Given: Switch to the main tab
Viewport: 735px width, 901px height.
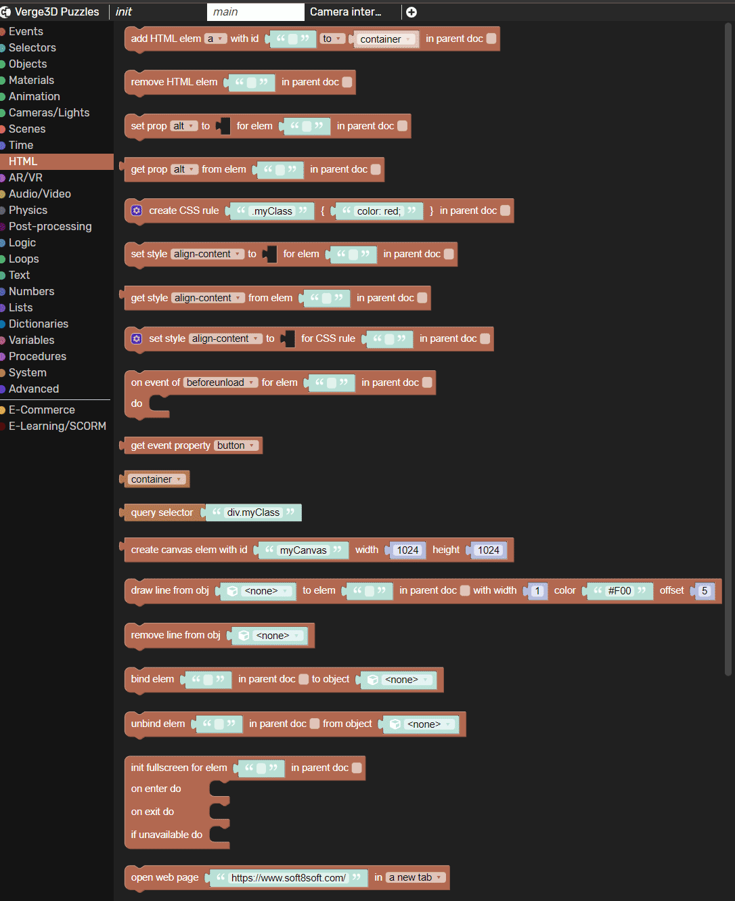Looking at the screenshot, I should 256,12.
